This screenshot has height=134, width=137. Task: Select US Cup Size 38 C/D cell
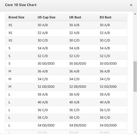[43, 118]
